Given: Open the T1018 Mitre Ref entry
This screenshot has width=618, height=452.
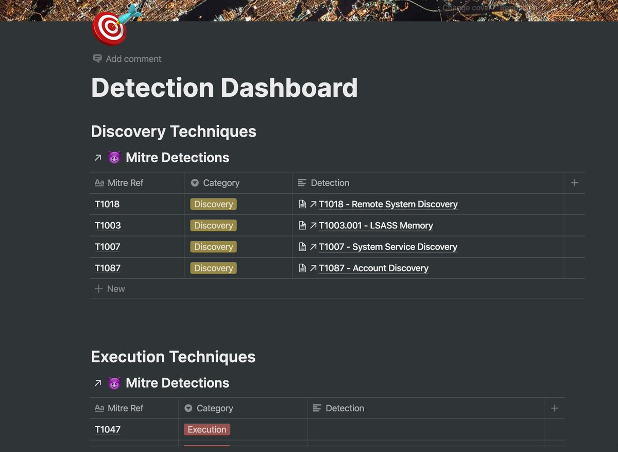Looking at the screenshot, I should (x=107, y=204).
